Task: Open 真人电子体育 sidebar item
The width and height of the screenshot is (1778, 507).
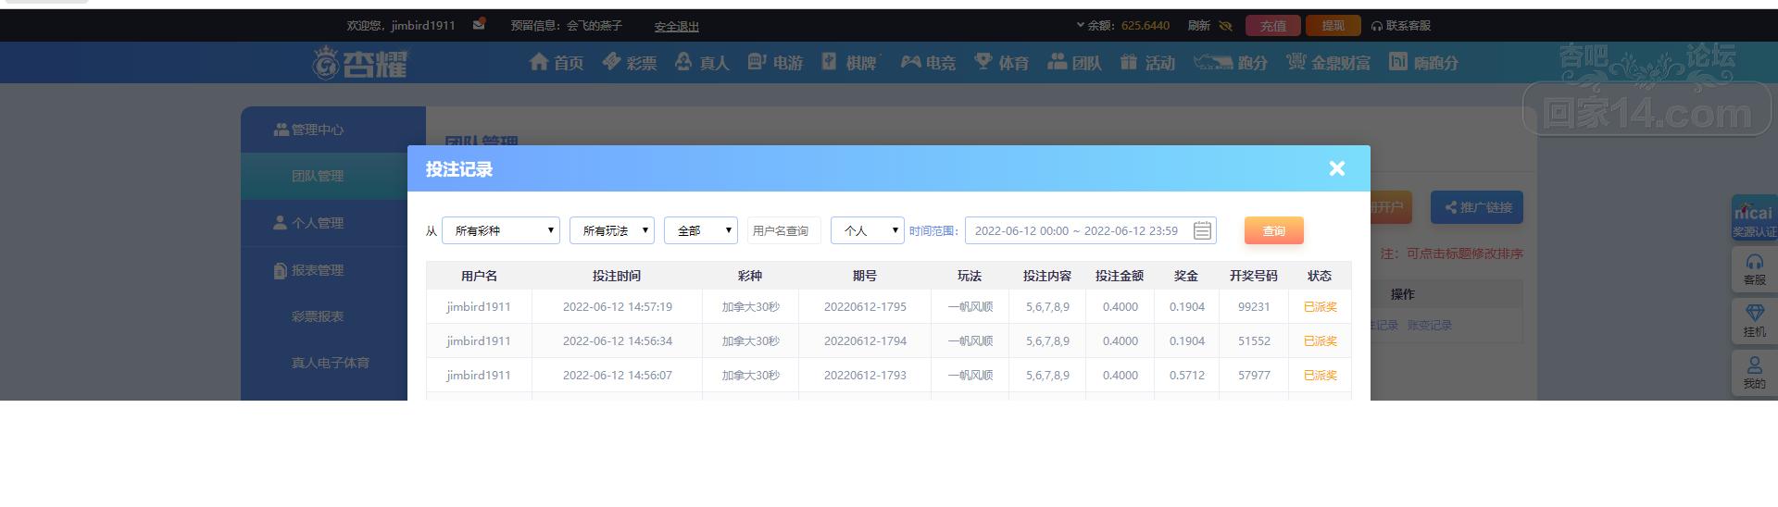Action: (331, 363)
